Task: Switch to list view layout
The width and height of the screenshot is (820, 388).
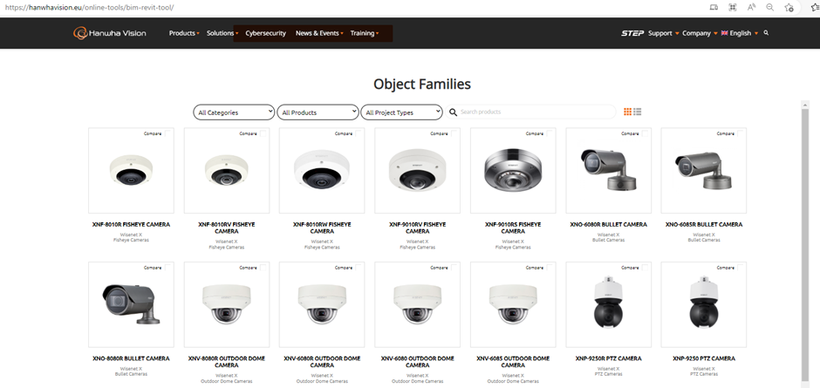Action: [x=638, y=112]
